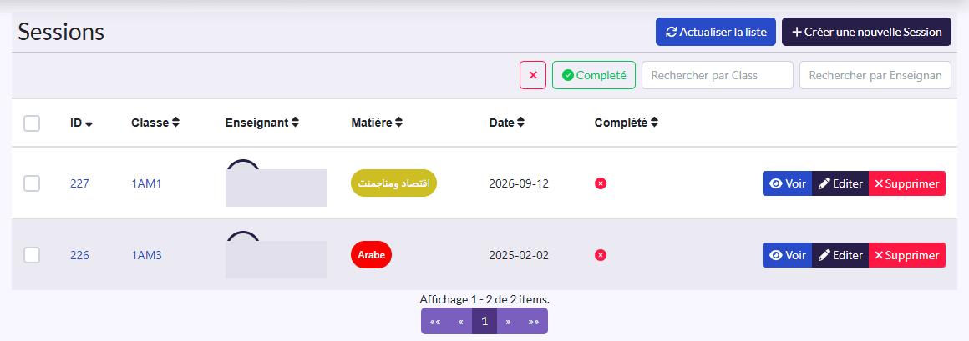The image size is (969, 341).
Task: Edit session 226 with Editer button
Action: 840,254
